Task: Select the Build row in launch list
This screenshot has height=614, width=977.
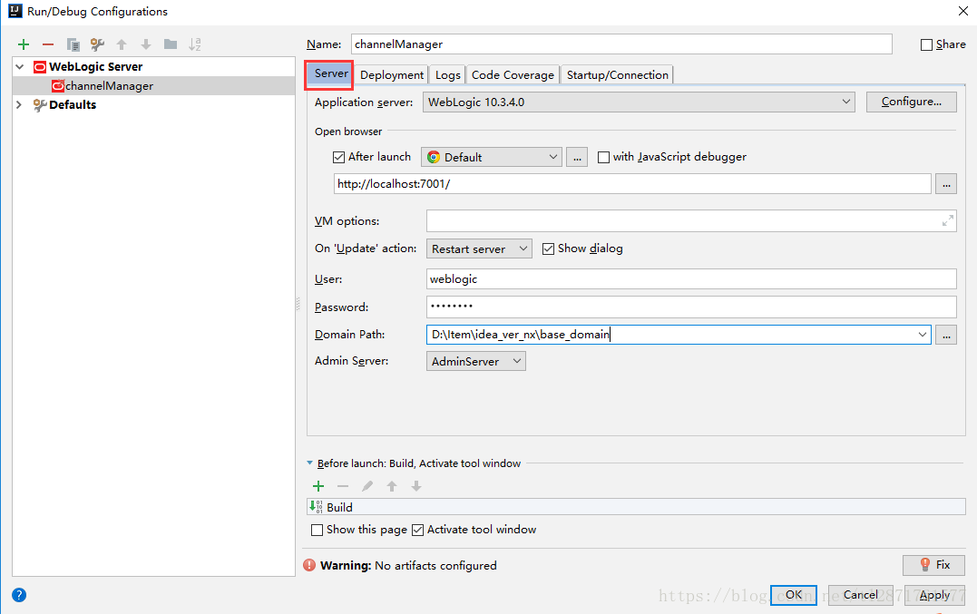Action: 636,507
